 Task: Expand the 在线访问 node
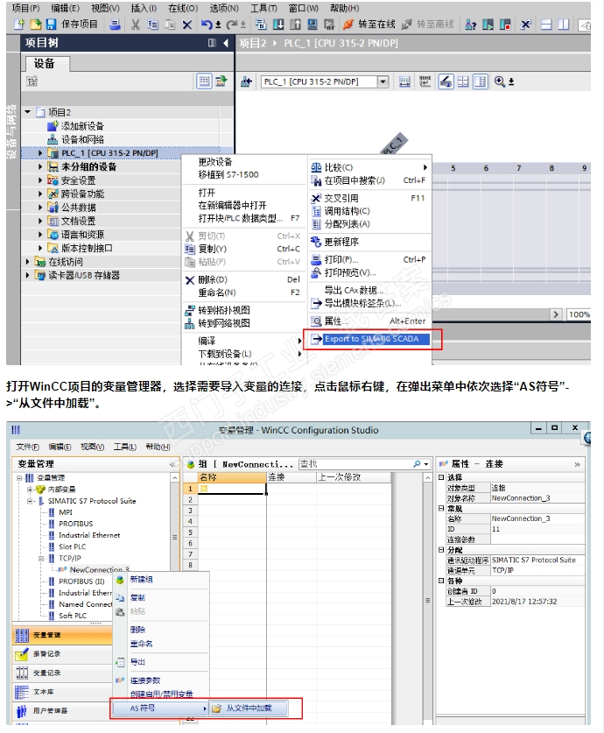(27, 262)
